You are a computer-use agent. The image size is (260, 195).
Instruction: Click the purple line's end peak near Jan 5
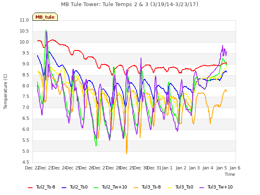[223, 45]
